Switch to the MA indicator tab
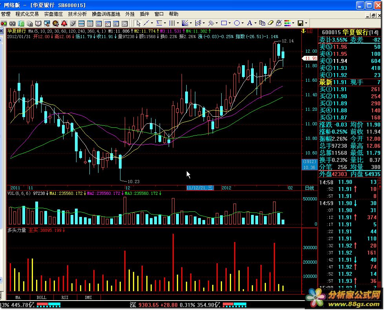The height and width of the screenshot is (310, 384). click(x=18, y=297)
